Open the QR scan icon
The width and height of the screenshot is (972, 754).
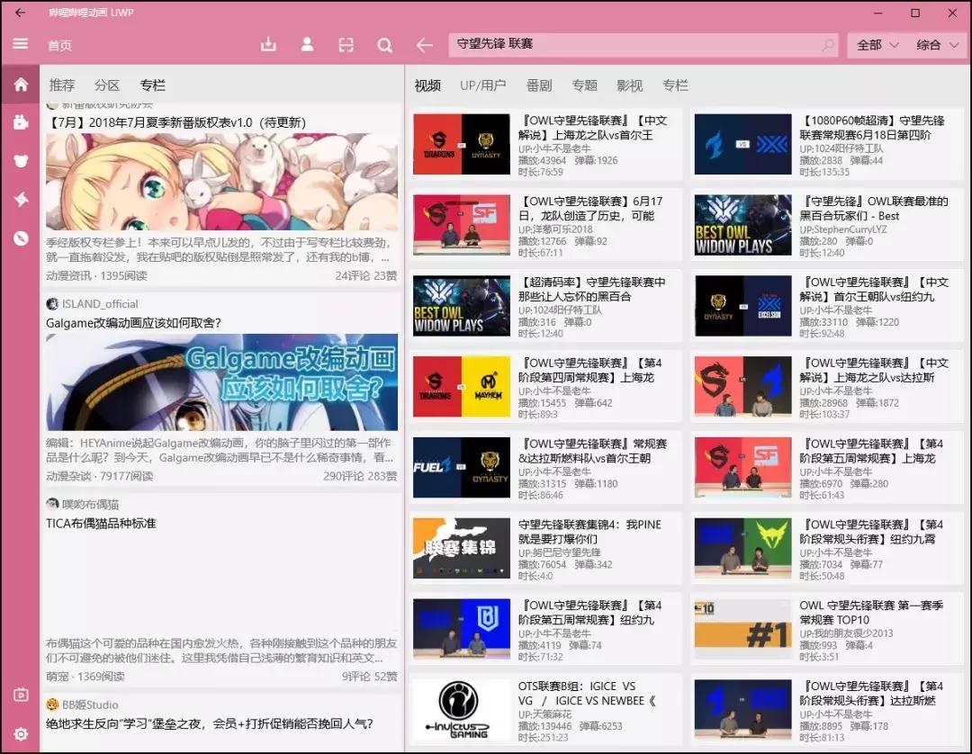tap(346, 45)
